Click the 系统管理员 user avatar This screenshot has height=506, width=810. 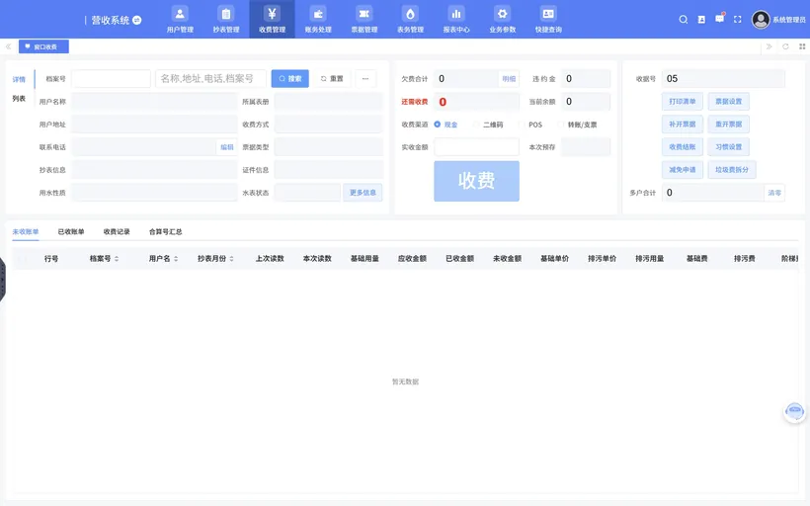(x=761, y=20)
